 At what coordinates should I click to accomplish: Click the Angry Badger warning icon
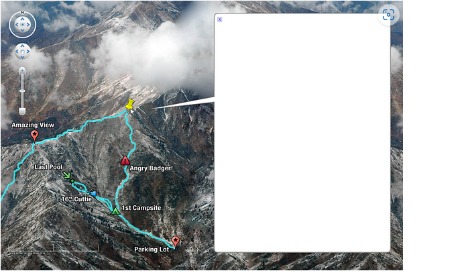click(x=125, y=160)
